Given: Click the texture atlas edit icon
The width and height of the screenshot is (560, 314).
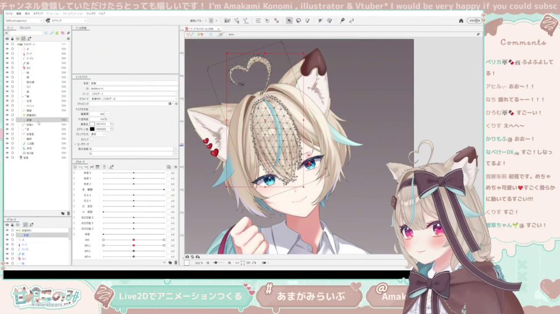Looking at the screenshot, I should 227,21.
